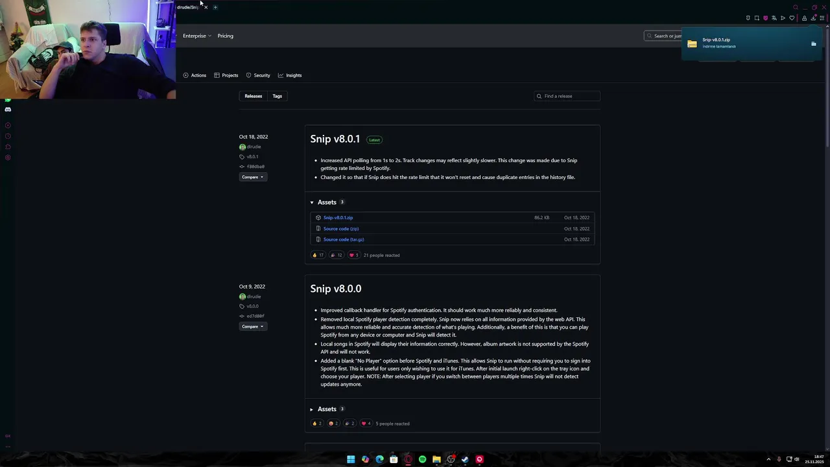The height and width of the screenshot is (467, 830).
Task: Click the thumbs up reaction on v8.0.1
Action: coord(318,255)
